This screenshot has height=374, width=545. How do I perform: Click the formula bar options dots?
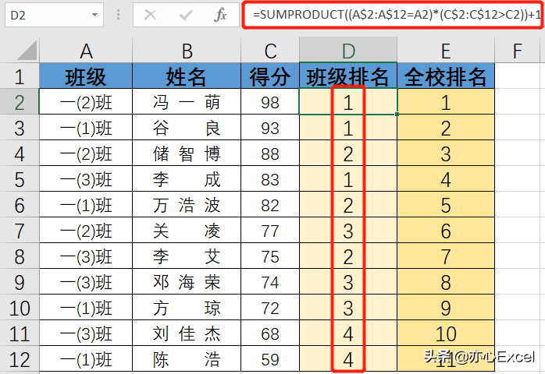coord(118,15)
